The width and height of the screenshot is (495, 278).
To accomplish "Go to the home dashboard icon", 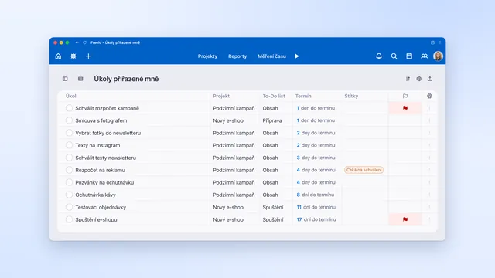I will coord(58,56).
